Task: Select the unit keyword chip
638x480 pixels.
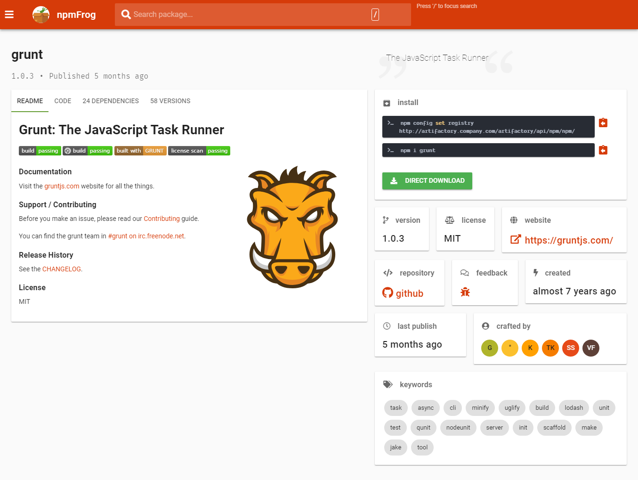Action: (x=604, y=408)
